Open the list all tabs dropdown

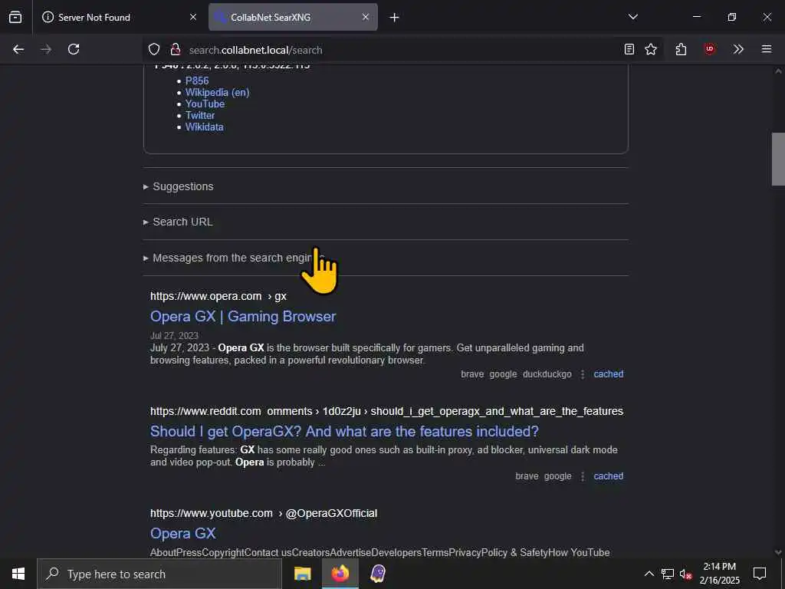(632, 17)
